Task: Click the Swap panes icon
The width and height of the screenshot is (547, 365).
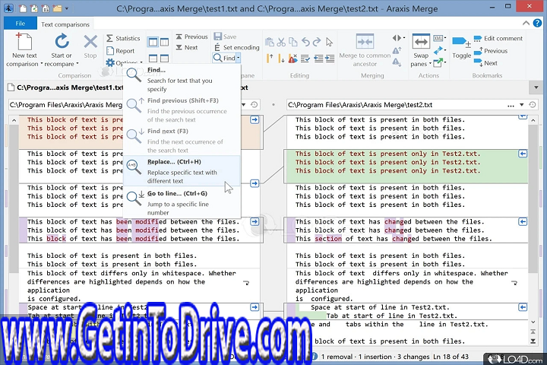Action: 421,42
